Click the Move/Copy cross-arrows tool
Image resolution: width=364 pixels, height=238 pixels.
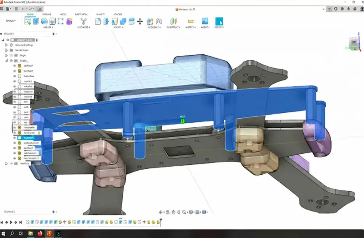click(x=140, y=21)
